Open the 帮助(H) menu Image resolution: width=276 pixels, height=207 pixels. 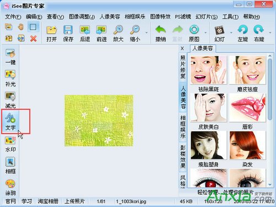tap(252, 17)
